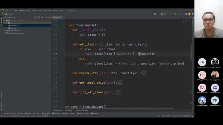This screenshot has height=125, width=223.
Task: Expand folded get_total_price method body
Action: click(x=120, y=83)
